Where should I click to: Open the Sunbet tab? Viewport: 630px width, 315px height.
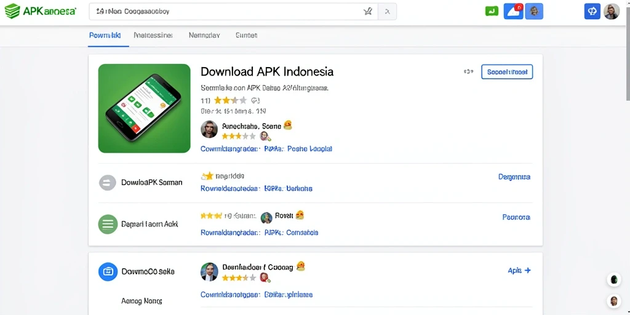pos(246,35)
